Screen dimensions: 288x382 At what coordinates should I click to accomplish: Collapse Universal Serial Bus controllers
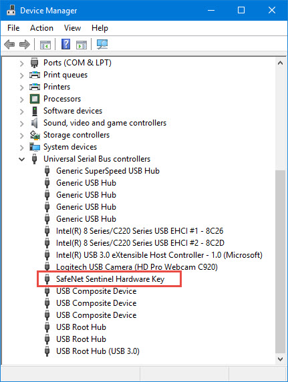[x=21, y=160]
